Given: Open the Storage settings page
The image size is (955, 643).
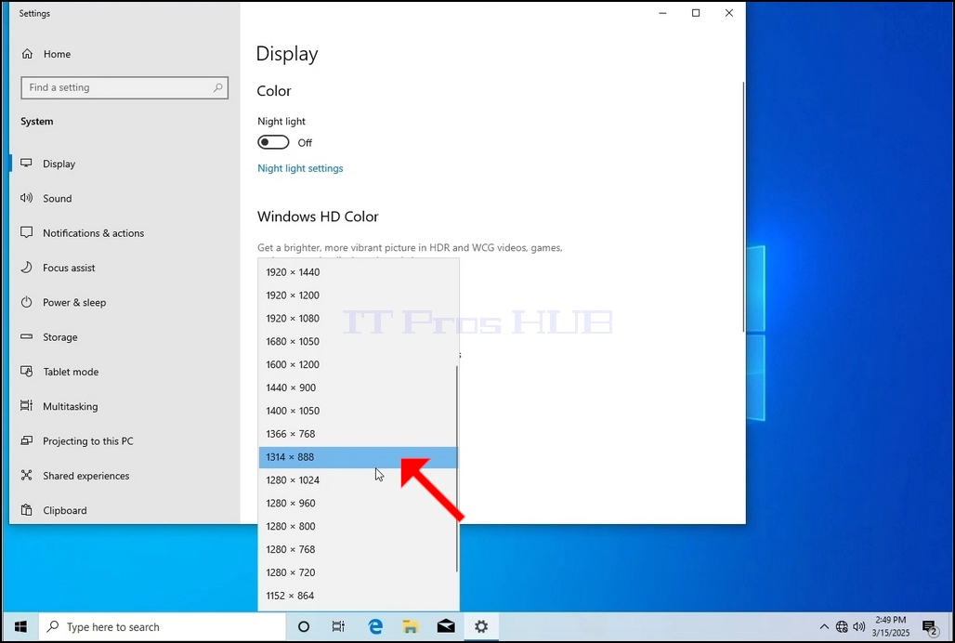Looking at the screenshot, I should coord(59,337).
